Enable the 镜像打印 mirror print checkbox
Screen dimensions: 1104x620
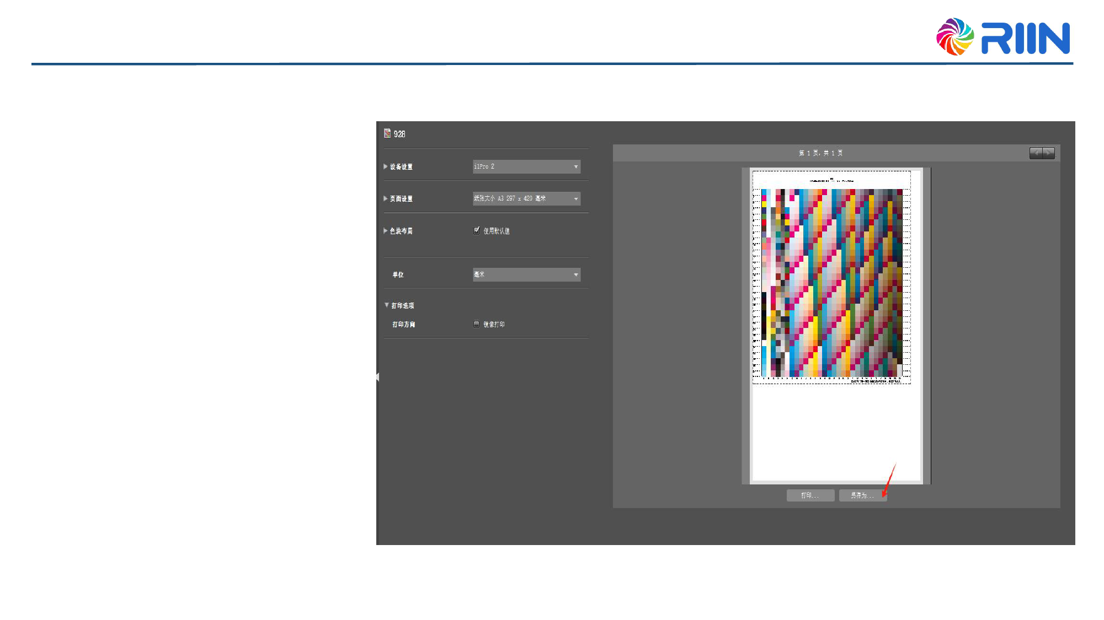point(476,325)
